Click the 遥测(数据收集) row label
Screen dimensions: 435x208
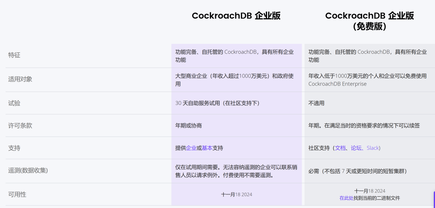[28, 171]
